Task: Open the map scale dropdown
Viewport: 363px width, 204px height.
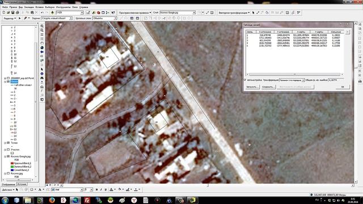Action: tap(82, 12)
